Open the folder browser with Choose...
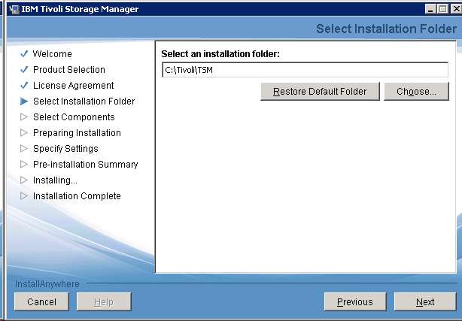The image size is (462, 321). point(416,92)
